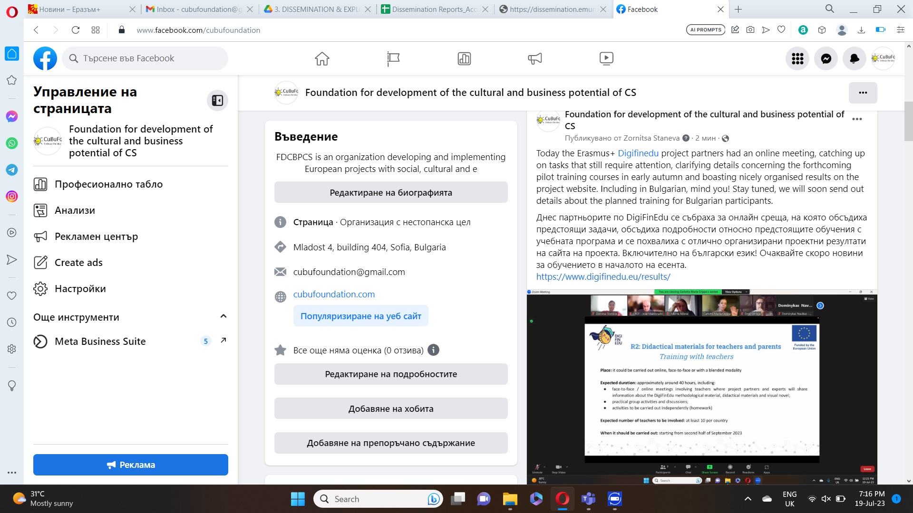The image size is (913, 513).
Task: Open cubufoundation.com link
Action: (x=334, y=294)
